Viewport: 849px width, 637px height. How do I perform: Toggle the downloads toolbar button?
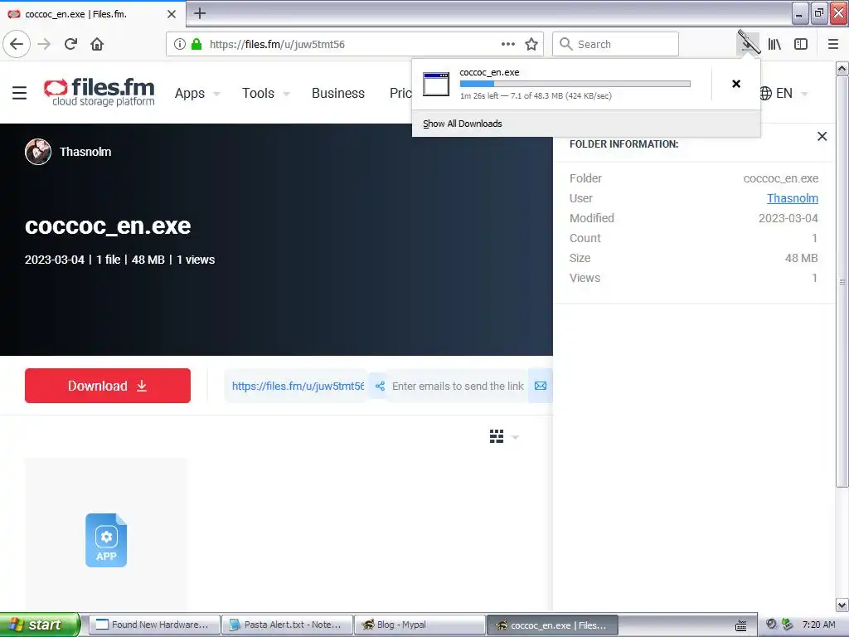(749, 43)
